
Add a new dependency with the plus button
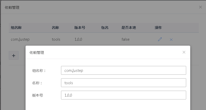(x=14, y=55)
